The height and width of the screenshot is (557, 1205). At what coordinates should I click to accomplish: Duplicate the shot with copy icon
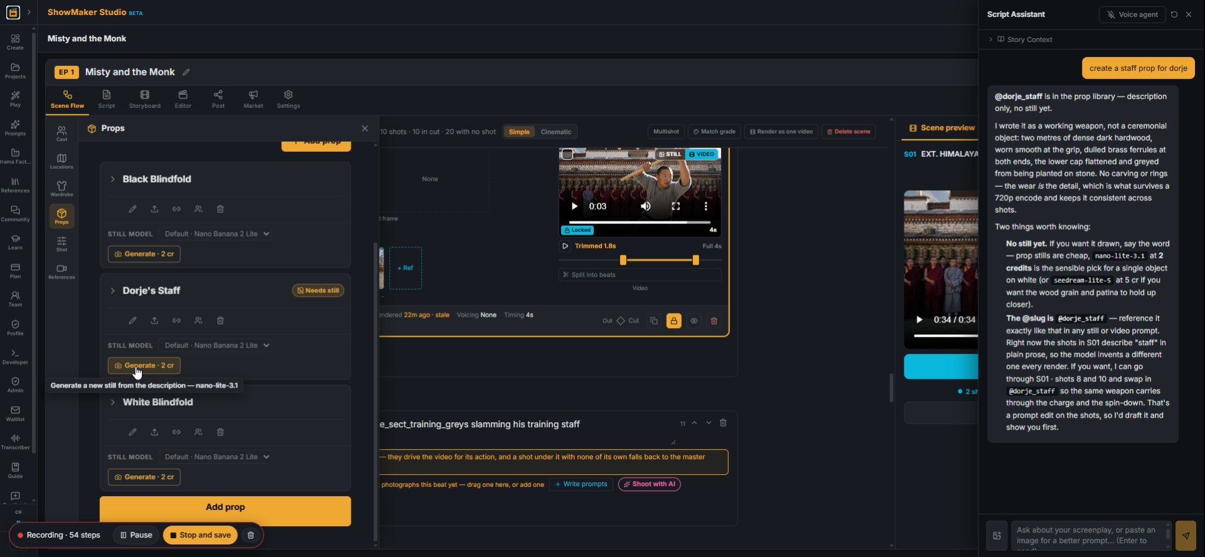coord(654,321)
